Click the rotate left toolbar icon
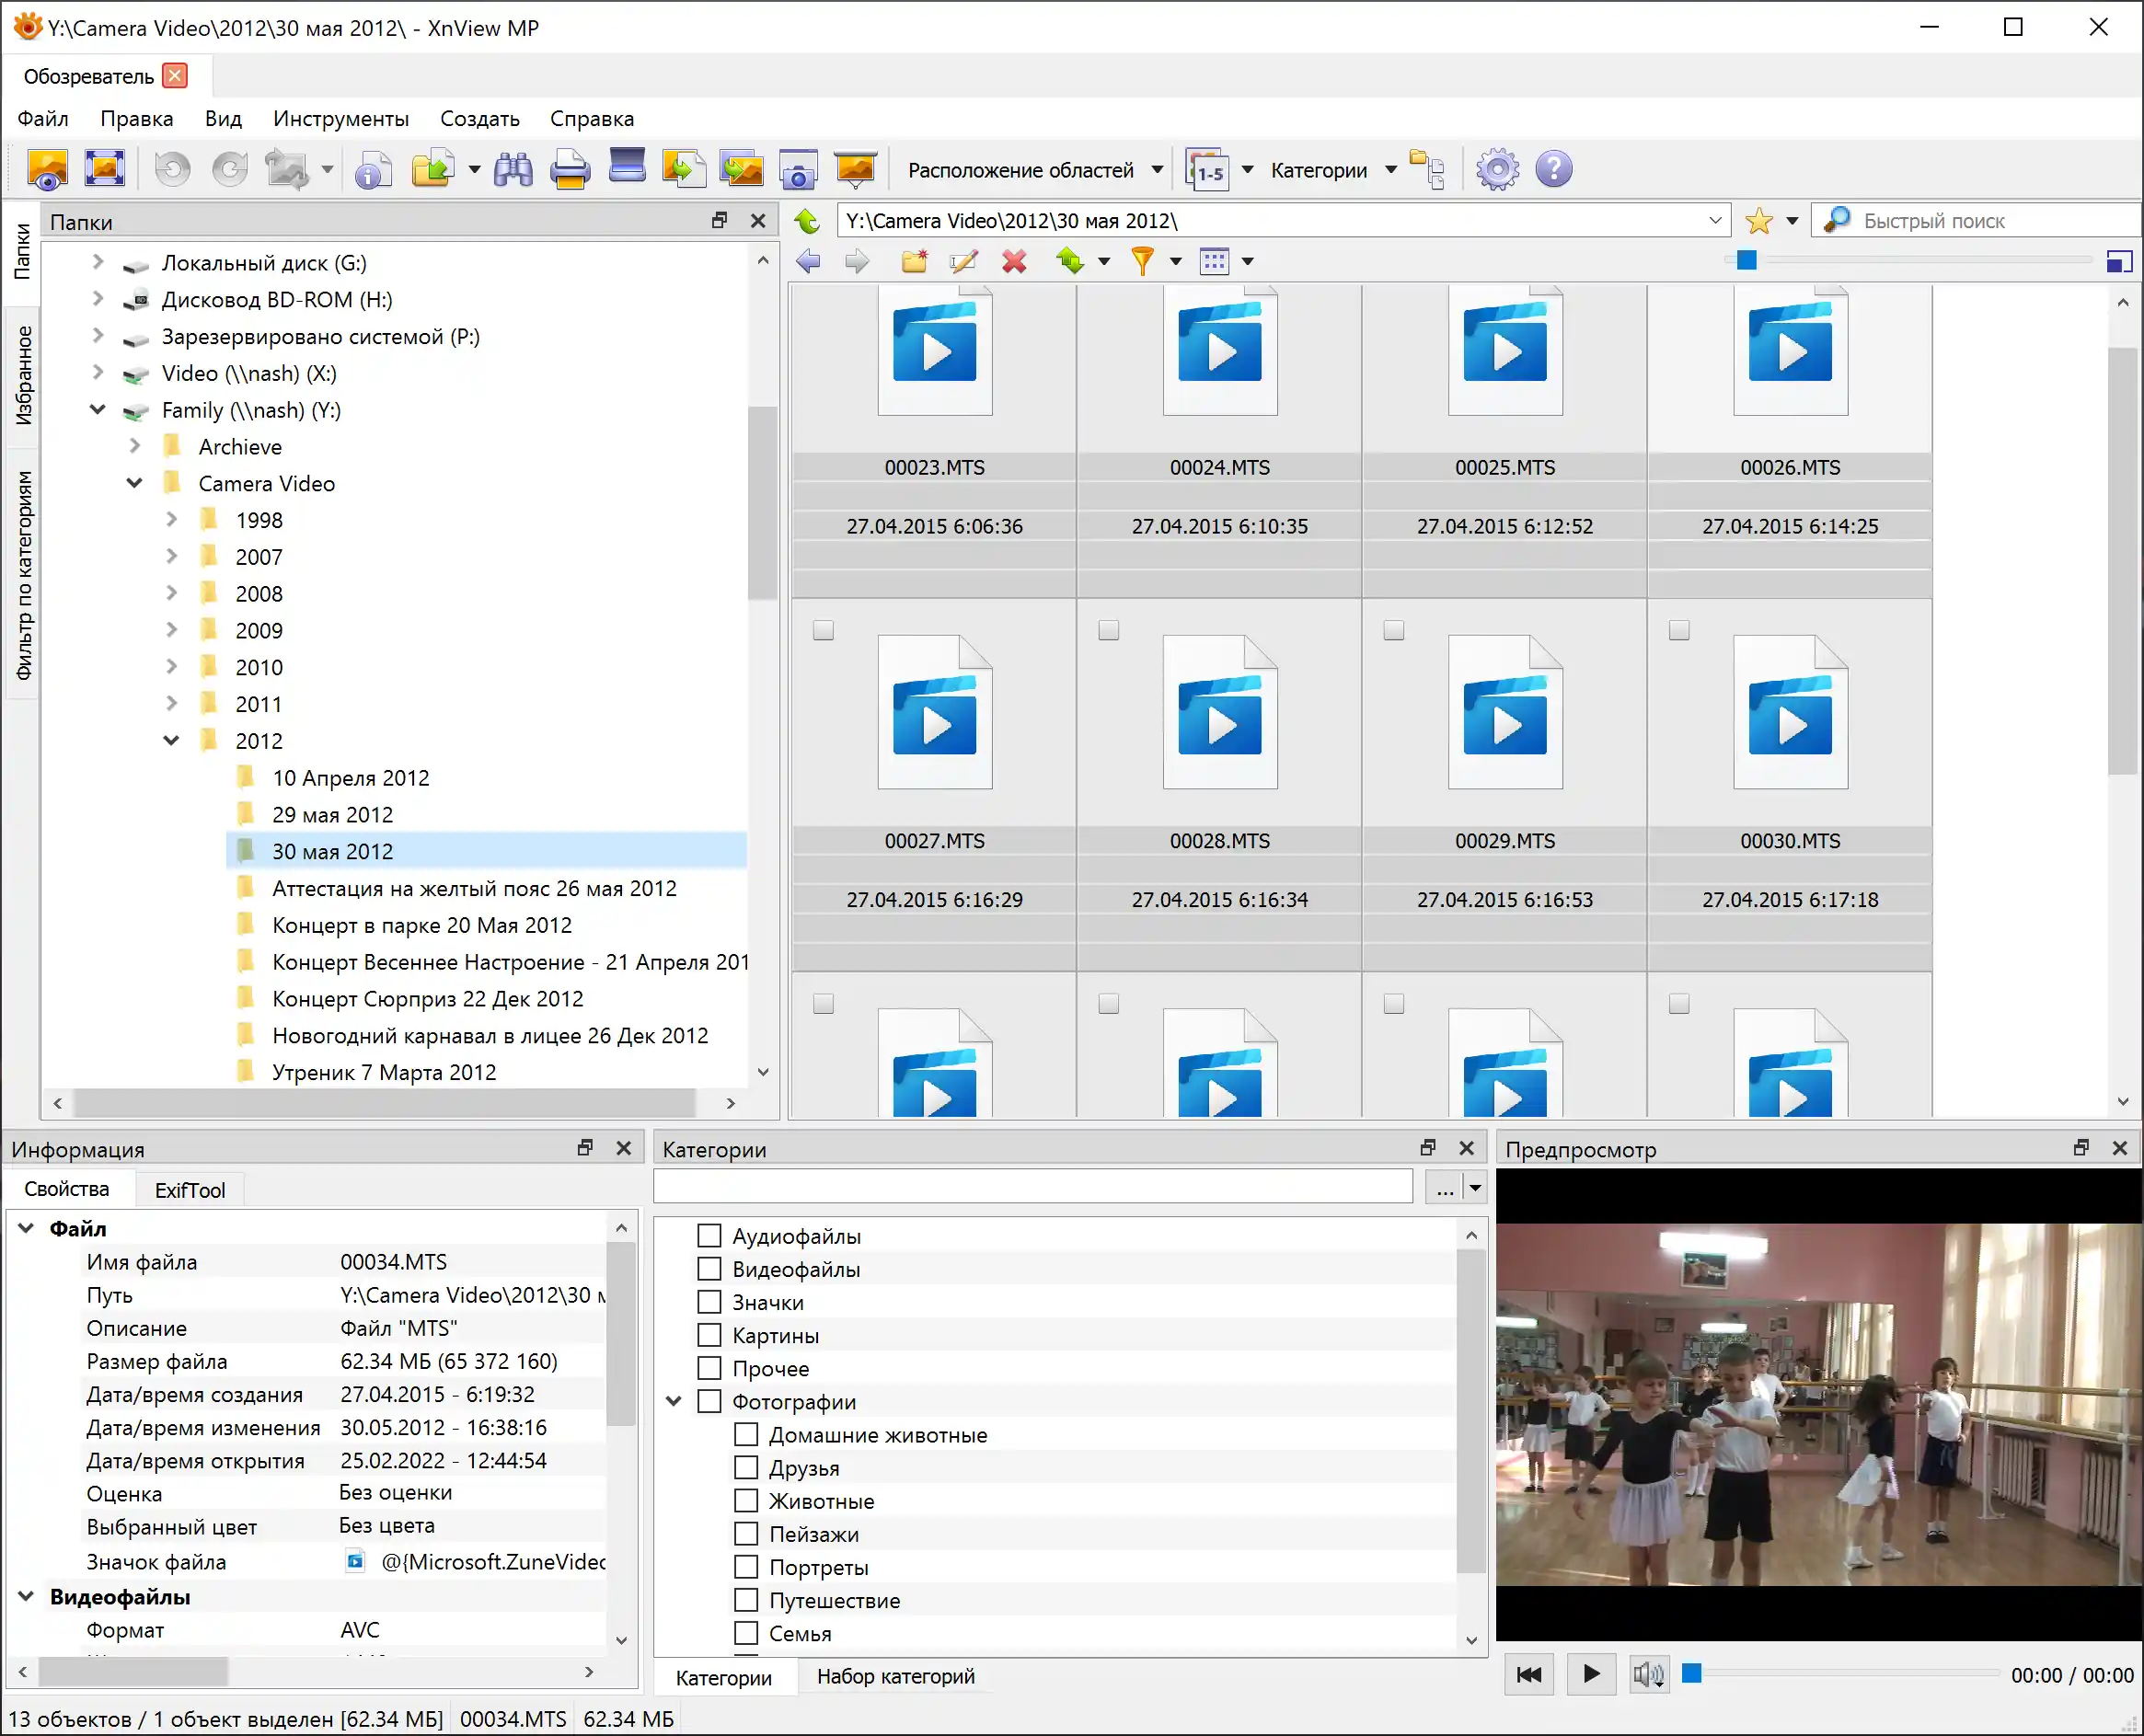 click(x=172, y=169)
